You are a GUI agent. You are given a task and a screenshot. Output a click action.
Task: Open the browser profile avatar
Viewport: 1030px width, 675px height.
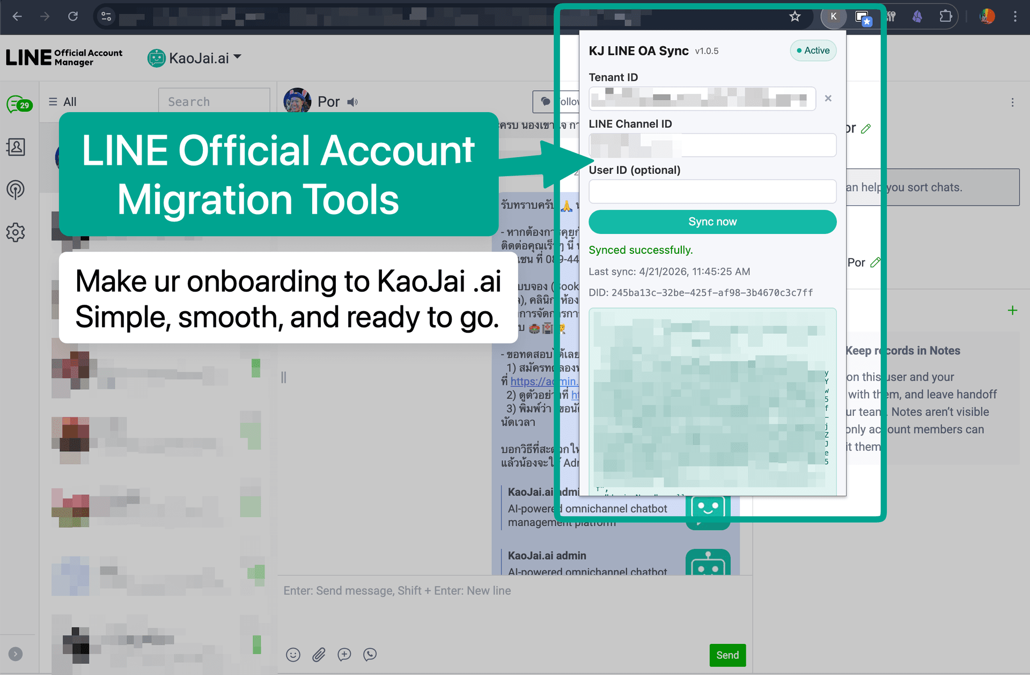point(987,17)
